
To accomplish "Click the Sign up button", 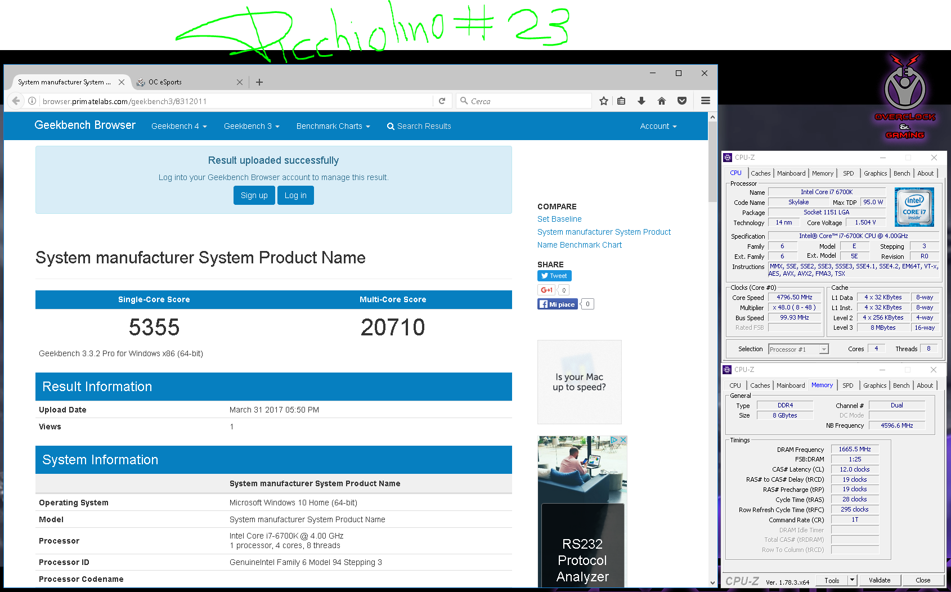I will tap(254, 195).
